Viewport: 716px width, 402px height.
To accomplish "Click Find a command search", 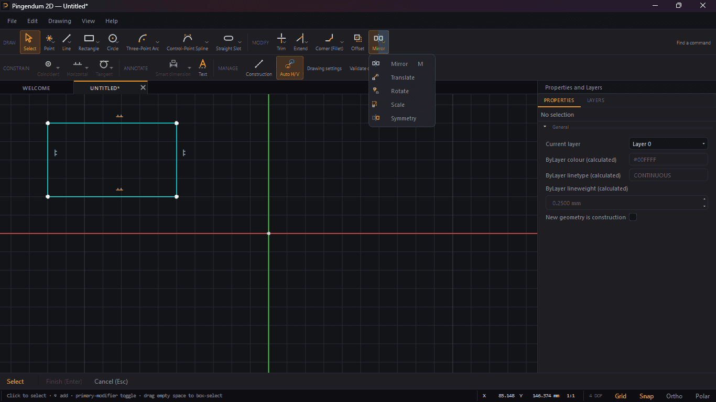I will pos(693,43).
